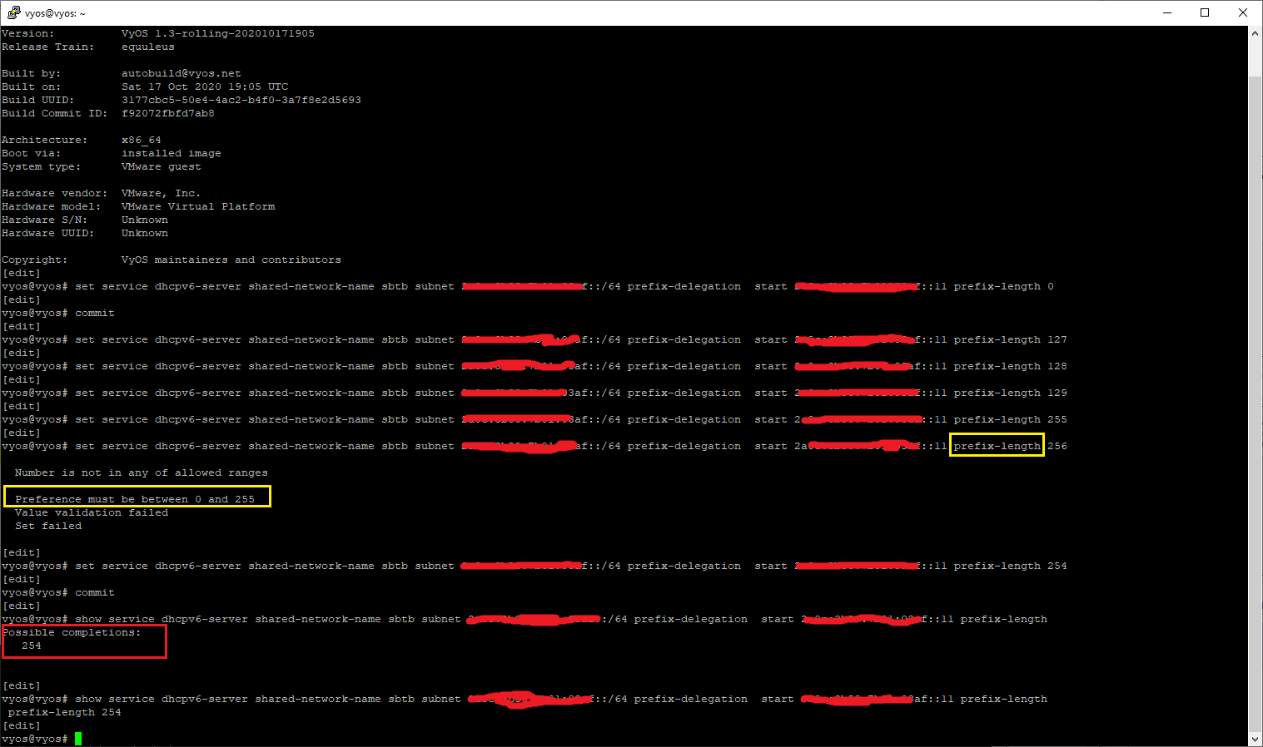Click the 'Value validation failed' line
Image resolution: width=1263 pixels, height=747 pixels.
[92, 512]
